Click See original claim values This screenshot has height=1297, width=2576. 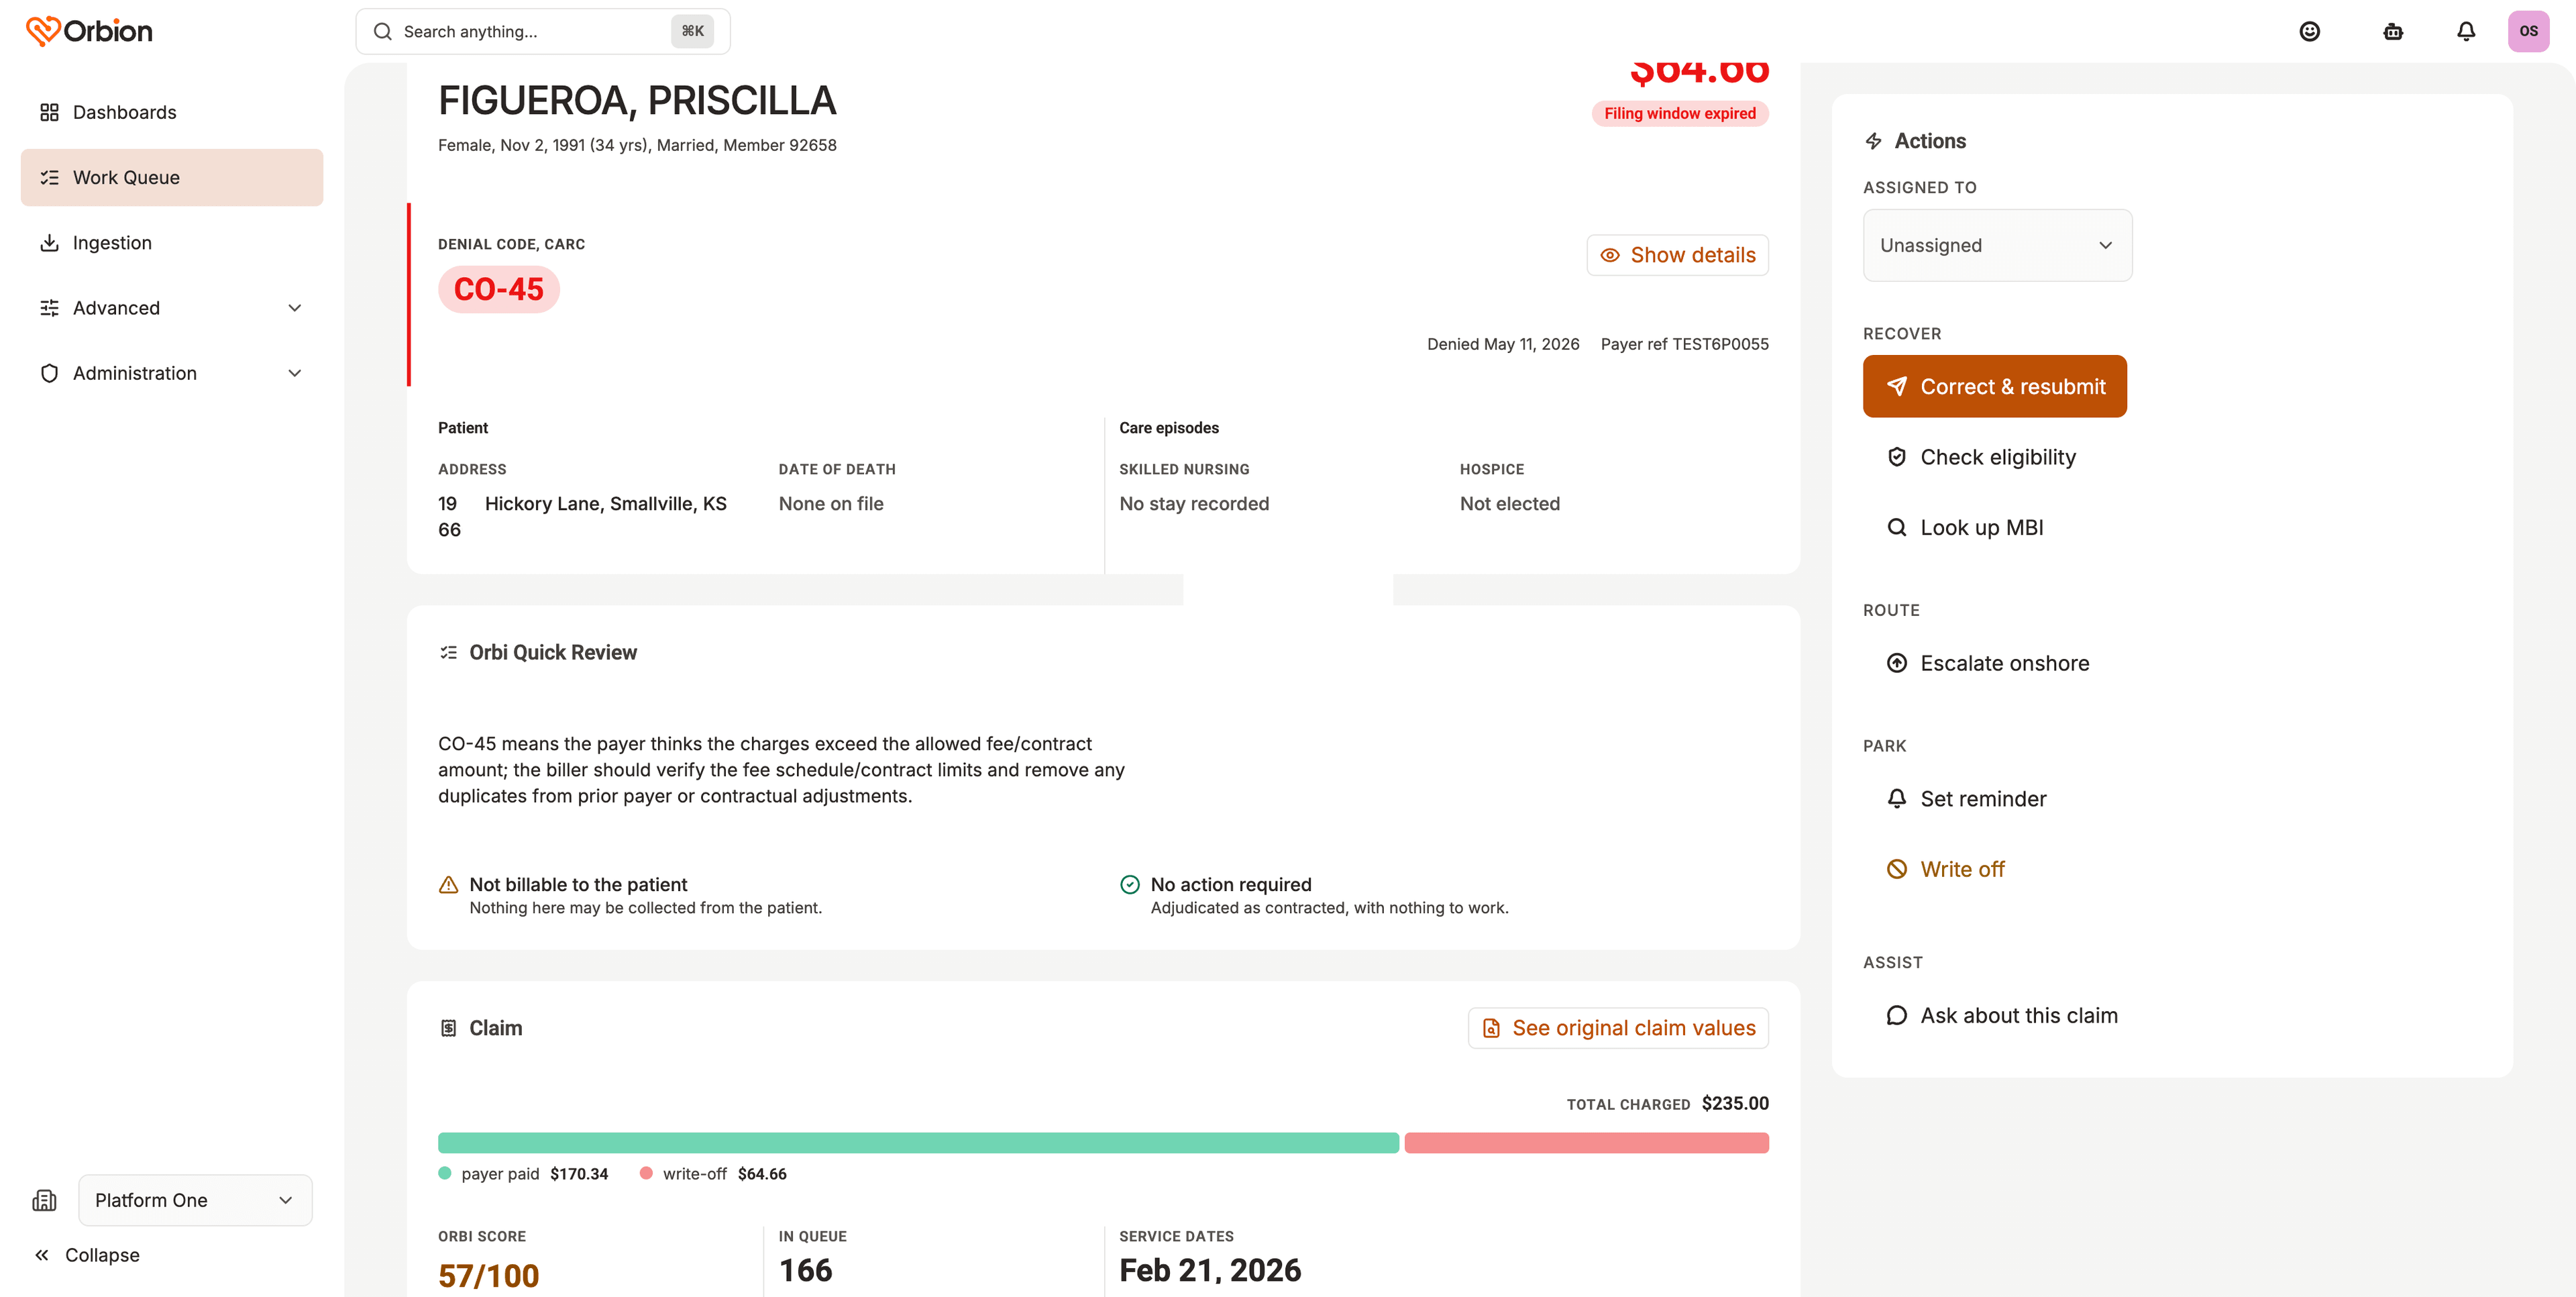point(1617,1028)
